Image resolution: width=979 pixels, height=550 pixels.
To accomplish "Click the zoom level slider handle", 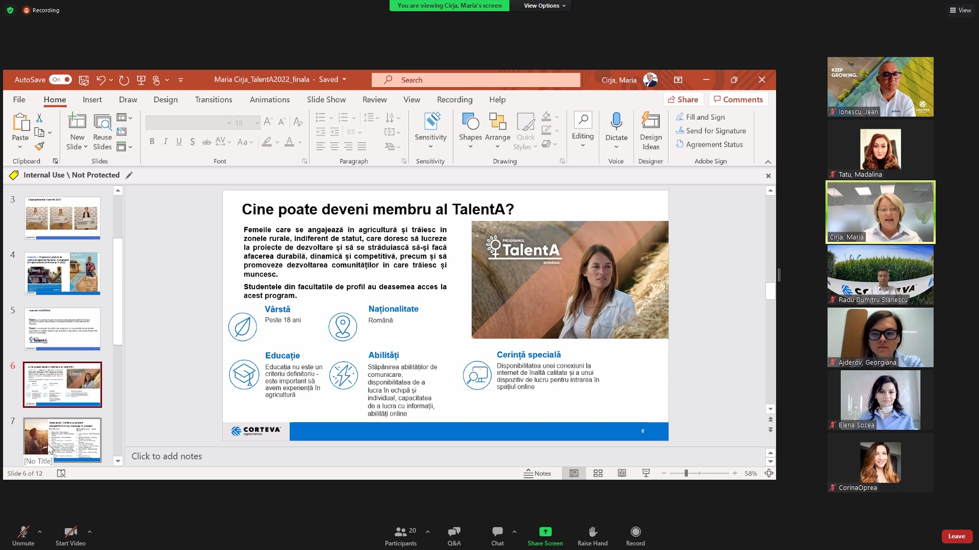I will [x=686, y=474].
